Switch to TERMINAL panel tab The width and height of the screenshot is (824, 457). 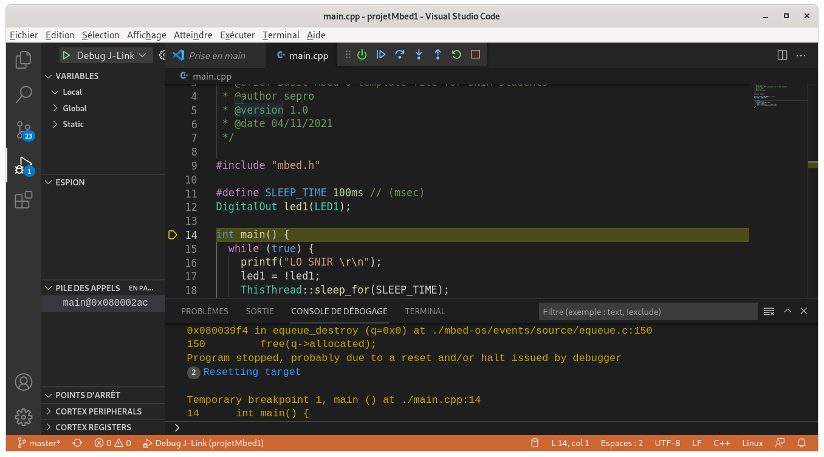tap(425, 311)
